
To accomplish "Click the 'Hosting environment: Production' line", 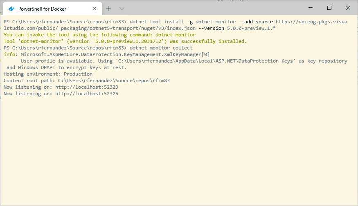I will pyautogui.click(x=48, y=74).
